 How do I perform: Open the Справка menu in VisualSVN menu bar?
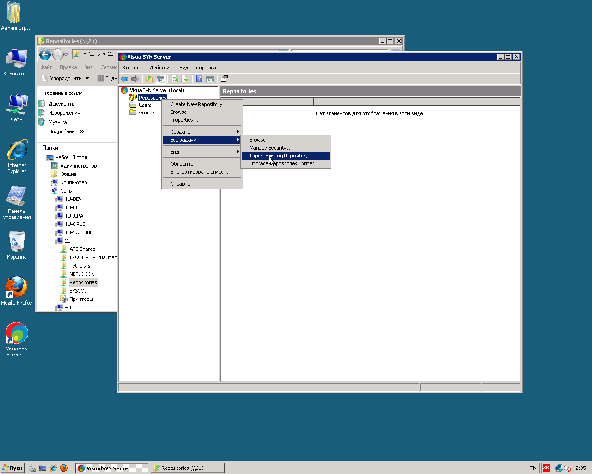(205, 68)
